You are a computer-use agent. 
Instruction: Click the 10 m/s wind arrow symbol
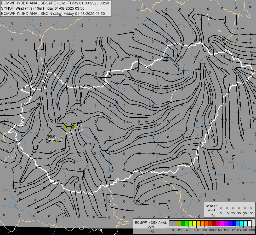227,207
